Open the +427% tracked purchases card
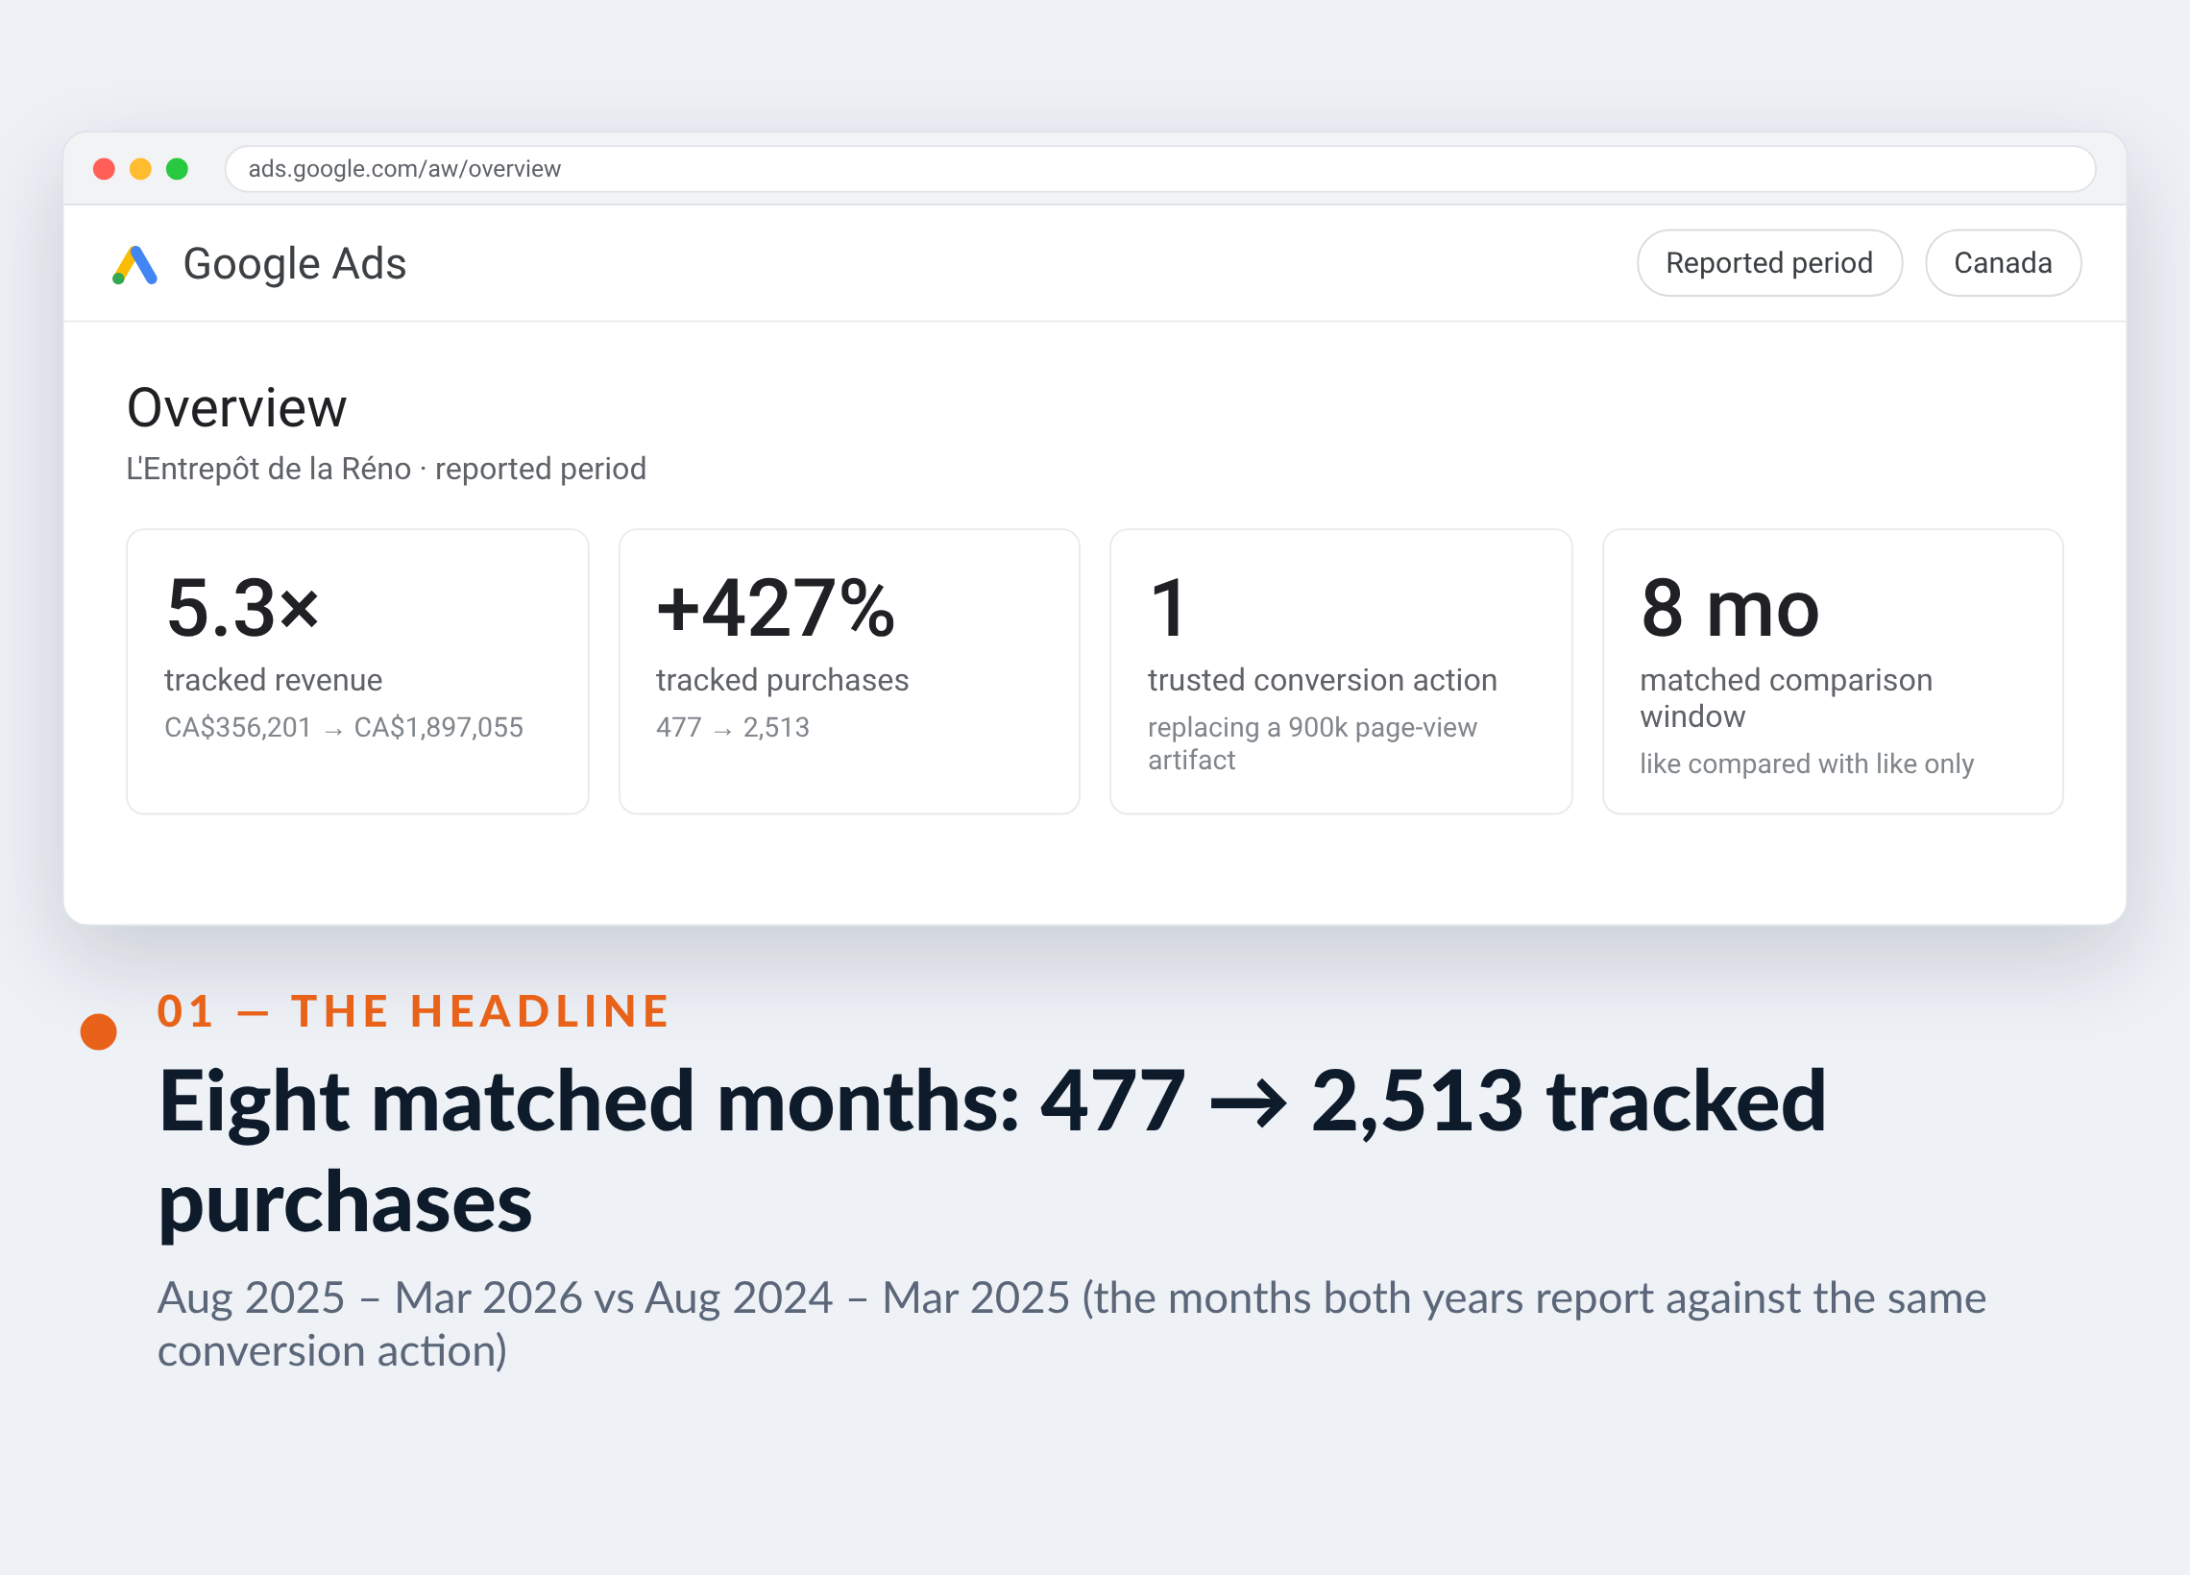The image size is (2190, 1575). tap(849, 671)
